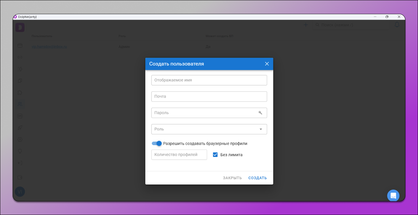The height and width of the screenshot is (215, 418).
Task: Click the rocket icon in sidebar
Action: (x=20, y=128)
